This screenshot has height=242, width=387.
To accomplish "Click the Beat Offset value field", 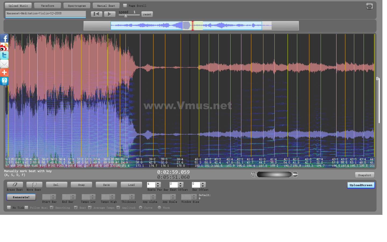I will [174, 185].
